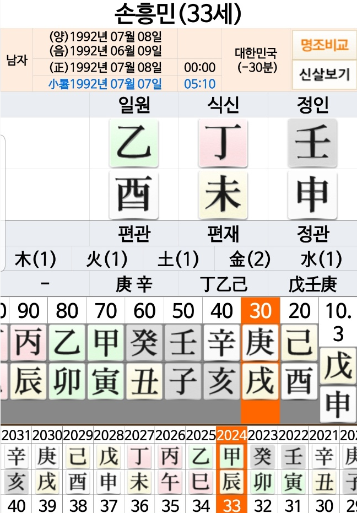The width and height of the screenshot is (357, 513).
Task: Switch to the 50 daewoon period
Action: coord(183,310)
